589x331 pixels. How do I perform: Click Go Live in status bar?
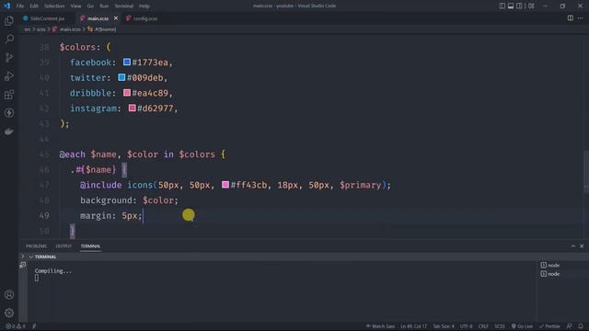click(522, 326)
